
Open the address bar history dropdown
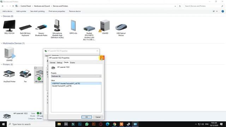175,6
